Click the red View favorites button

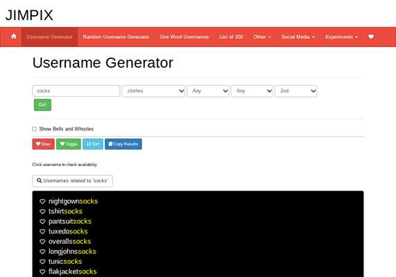[x=44, y=144]
